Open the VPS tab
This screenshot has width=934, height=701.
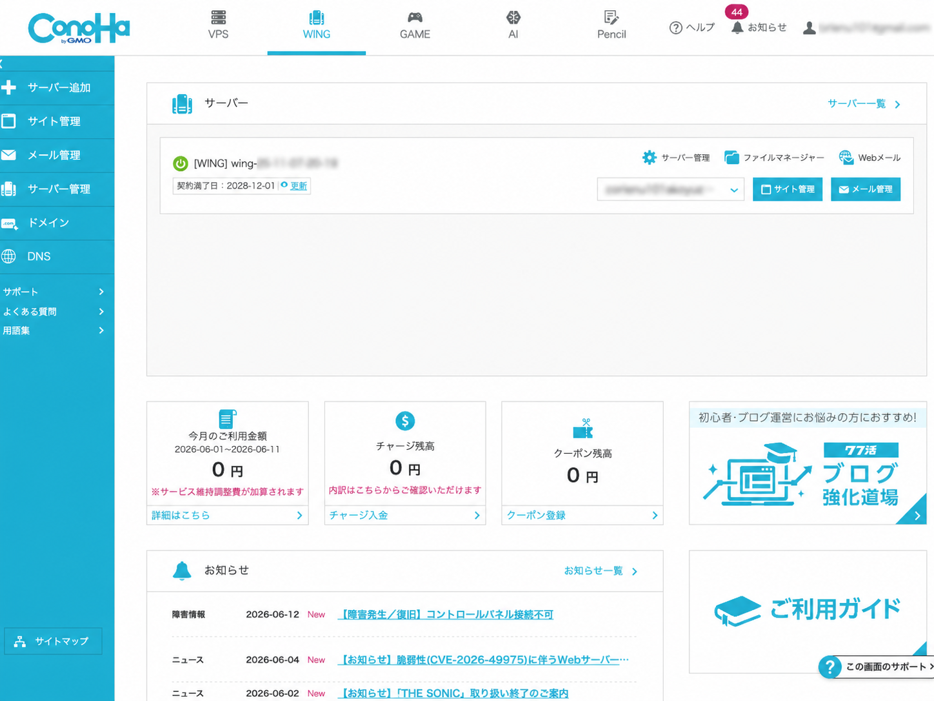pyautogui.click(x=218, y=26)
